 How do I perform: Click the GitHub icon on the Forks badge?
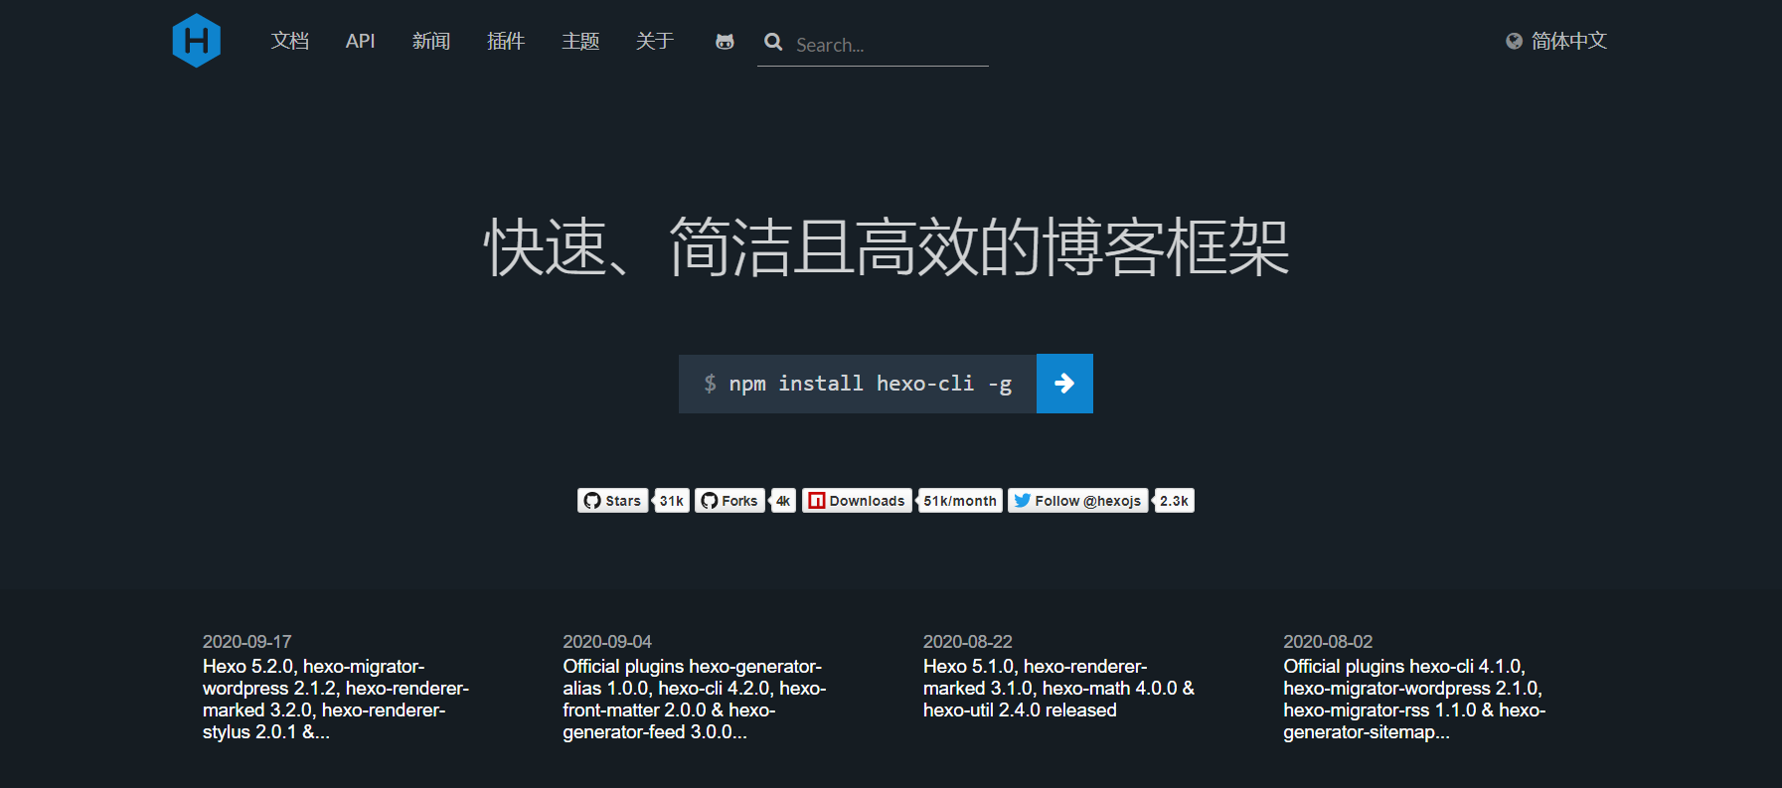point(710,501)
